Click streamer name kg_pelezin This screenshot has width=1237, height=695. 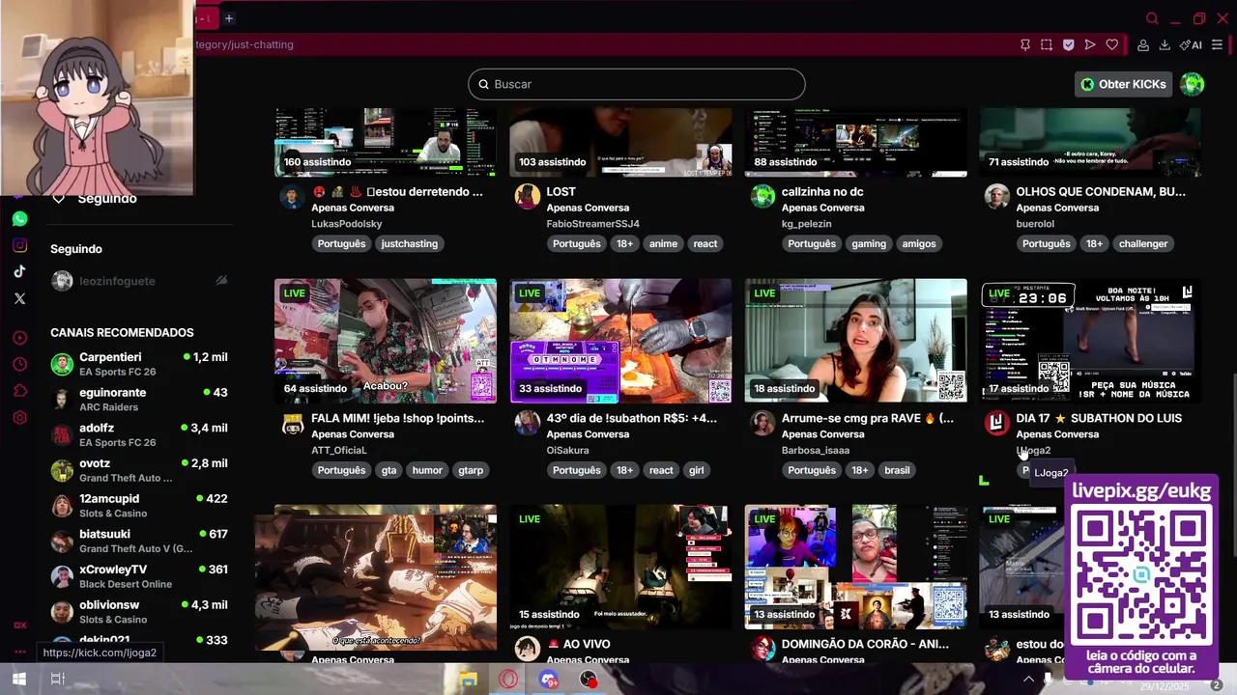tap(807, 224)
